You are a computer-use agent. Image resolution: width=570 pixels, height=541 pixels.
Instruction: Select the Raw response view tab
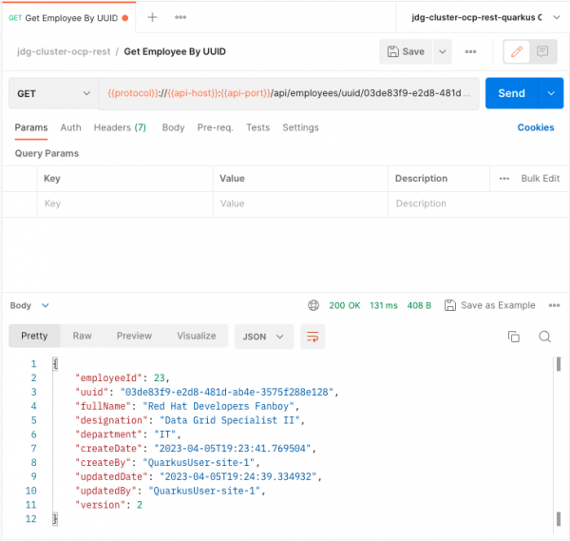(83, 336)
